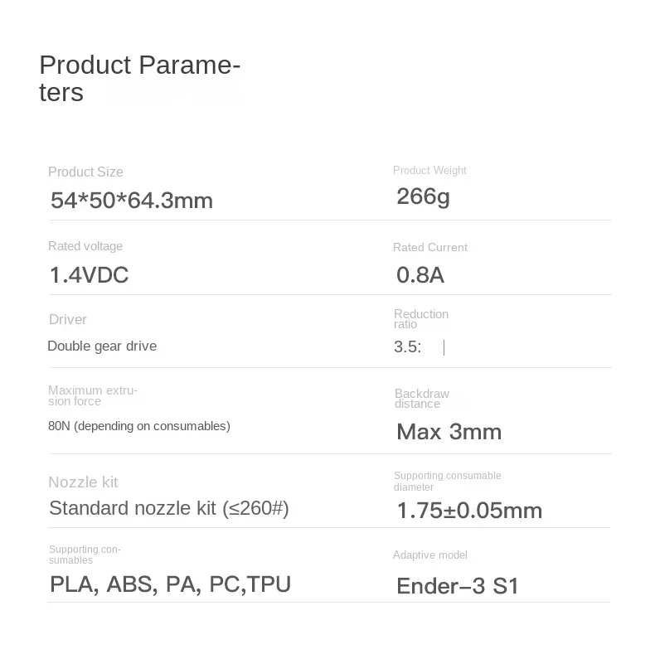Click the Ender-3 S1 model text
The height and width of the screenshot is (654, 655).
coord(458,585)
